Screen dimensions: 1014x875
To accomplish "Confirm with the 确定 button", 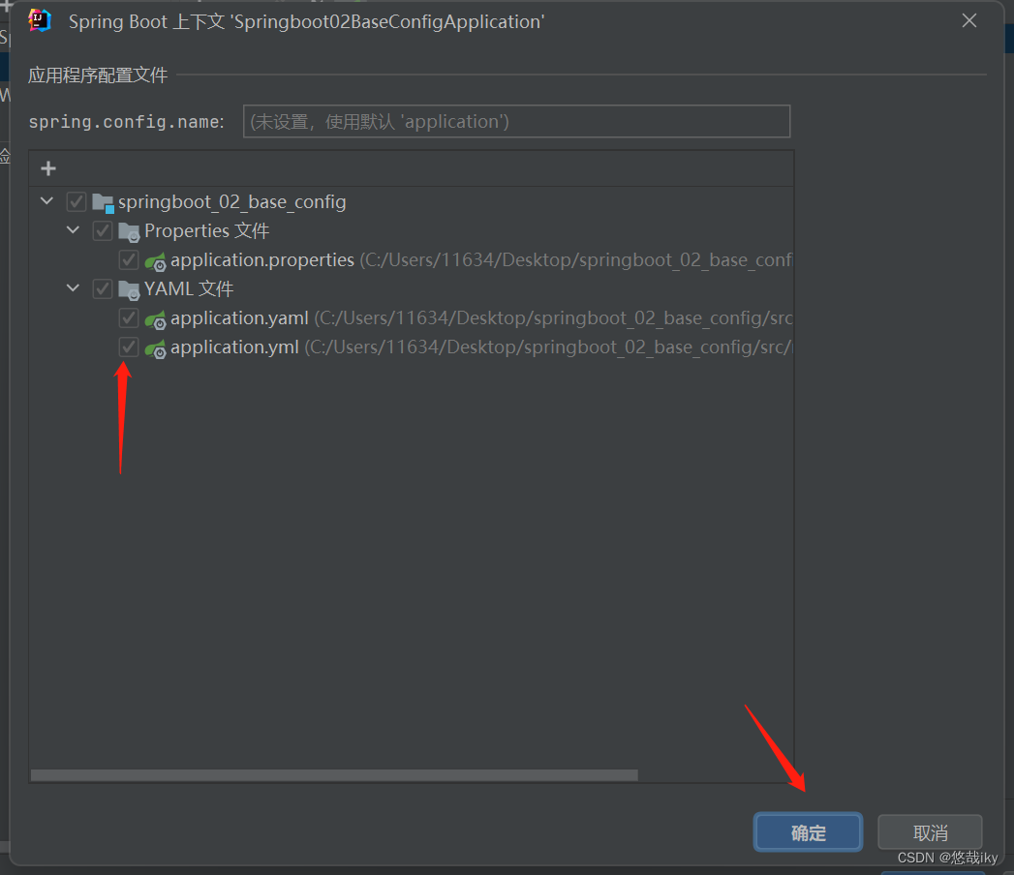I will point(809,832).
